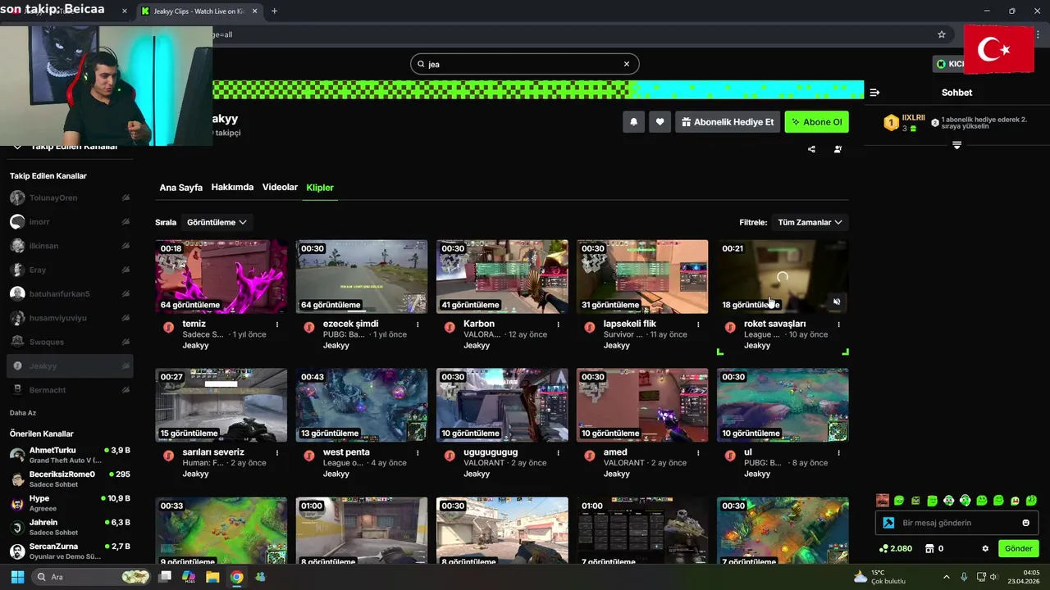Bookmark this page with the star icon
Image resolution: width=1050 pixels, height=590 pixels.
click(x=942, y=34)
